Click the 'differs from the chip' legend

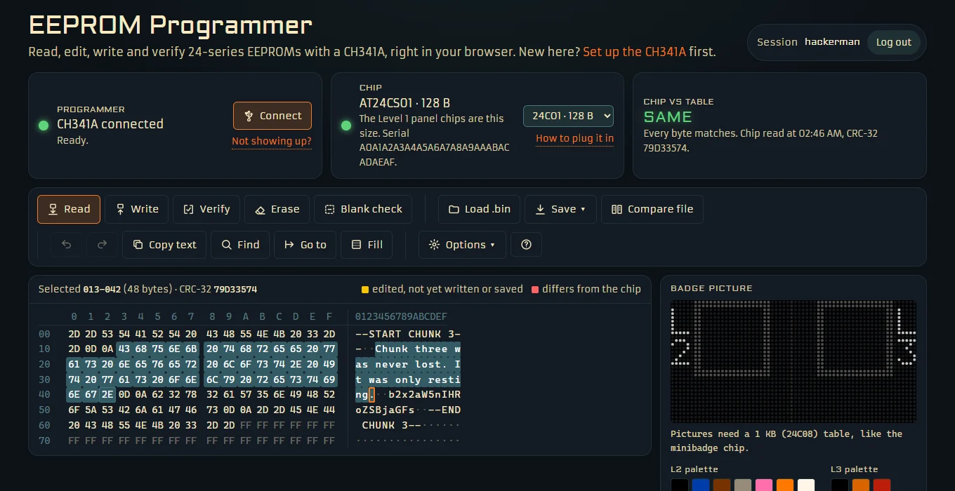click(x=586, y=289)
